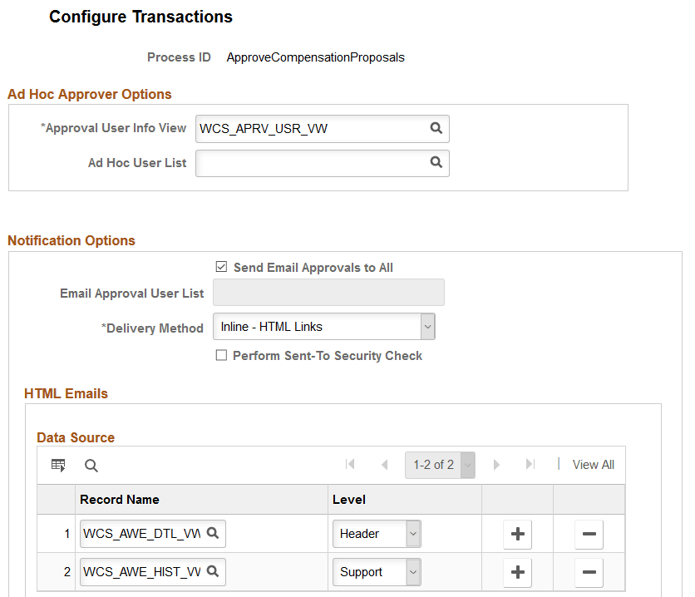The width and height of the screenshot is (695, 597).
Task: Open the Find search icon in Data Source grid
Action: [x=91, y=465]
